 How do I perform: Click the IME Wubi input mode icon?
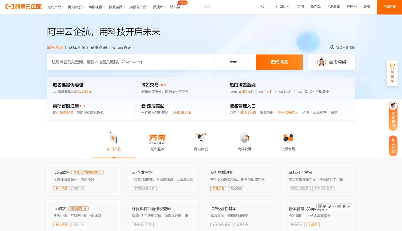point(320,206)
